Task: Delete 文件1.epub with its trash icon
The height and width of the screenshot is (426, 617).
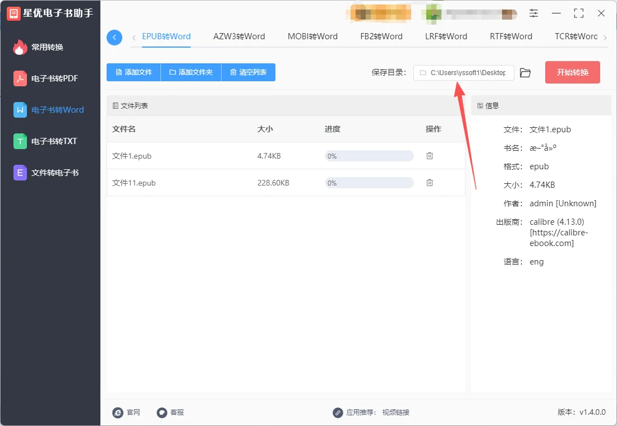Action: tap(430, 156)
